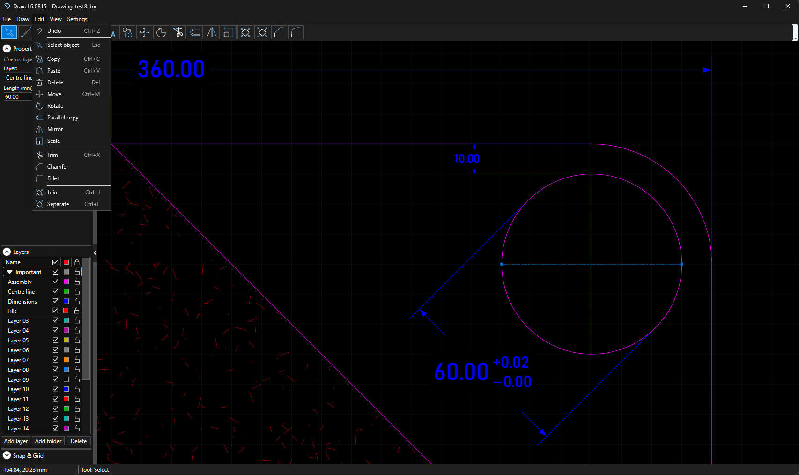Open the magenta color swatch for Assembly
The width and height of the screenshot is (799, 475).
(67, 282)
